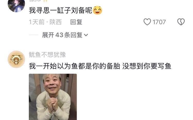Image resolution: width=193 pixels, height=120 pixels.
Task: Tap the 陕西 location label
Action: click(56, 22)
